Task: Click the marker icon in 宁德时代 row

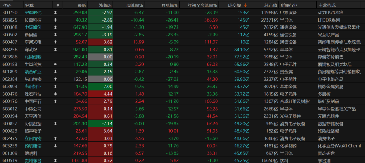Action: [x=55, y=13]
